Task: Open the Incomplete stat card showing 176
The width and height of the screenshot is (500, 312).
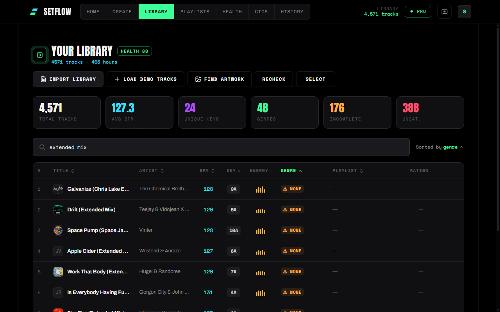Action: [x=357, y=113]
